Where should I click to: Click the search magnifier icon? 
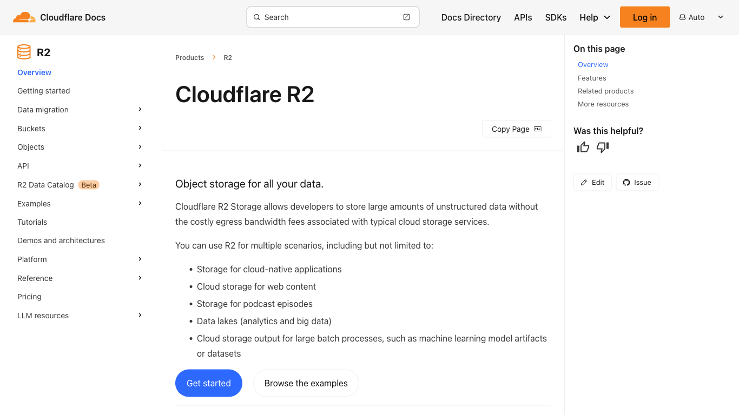point(257,17)
